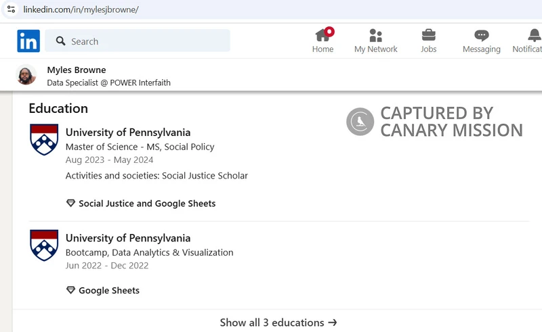
Task: Click the site info icon in address bar
Action: 11,9
